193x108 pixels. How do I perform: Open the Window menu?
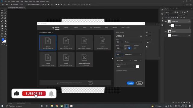(42, 1)
